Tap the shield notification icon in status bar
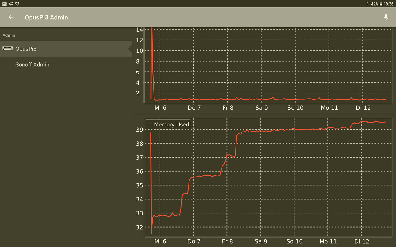 17,4
